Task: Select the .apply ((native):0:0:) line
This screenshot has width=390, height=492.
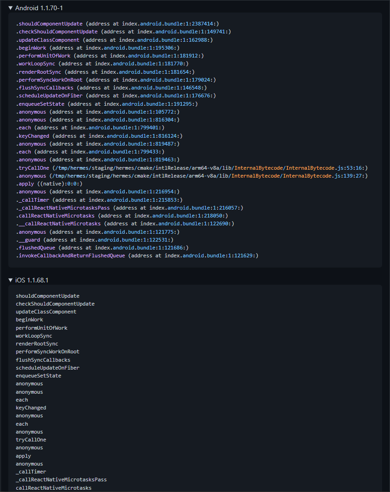Action: click(x=49, y=184)
